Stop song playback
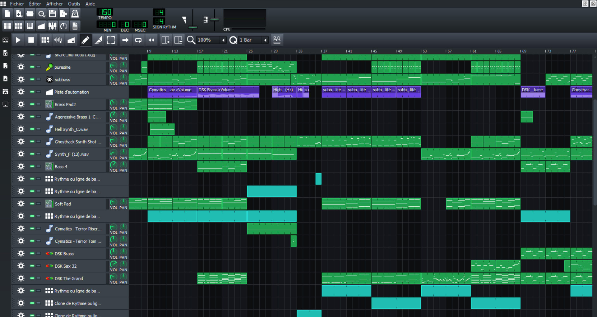 pyautogui.click(x=31, y=40)
